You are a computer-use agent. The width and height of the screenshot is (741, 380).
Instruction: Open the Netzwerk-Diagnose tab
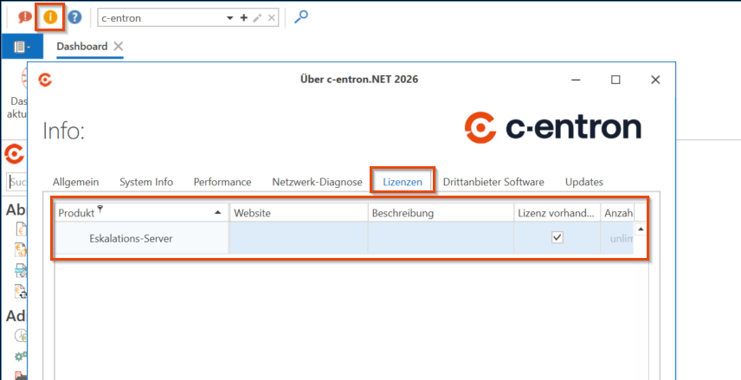coord(317,182)
